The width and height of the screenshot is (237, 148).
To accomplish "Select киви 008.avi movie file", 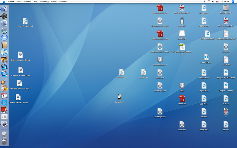I will (x=206, y=57).
